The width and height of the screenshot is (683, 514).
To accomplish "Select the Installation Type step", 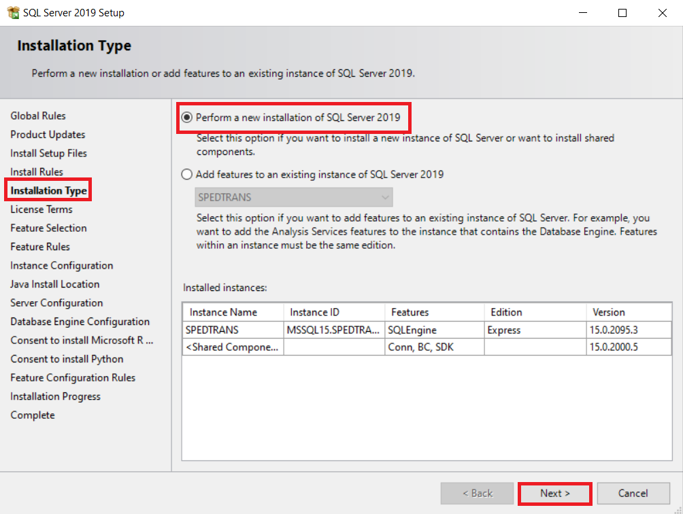I will (x=49, y=190).
